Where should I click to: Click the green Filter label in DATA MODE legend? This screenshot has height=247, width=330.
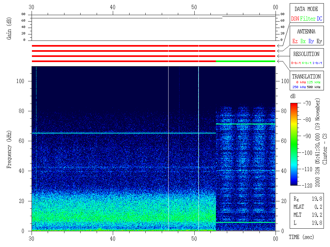(308, 19)
